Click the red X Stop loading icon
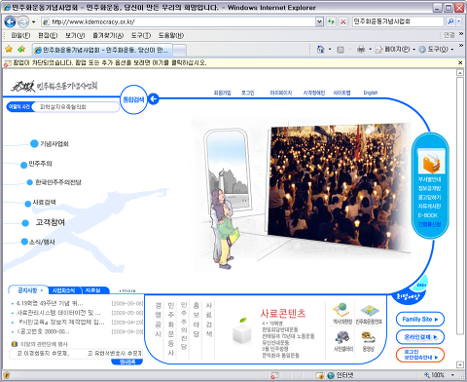Image resolution: width=467 pixels, height=382 pixels. pyautogui.click(x=342, y=21)
